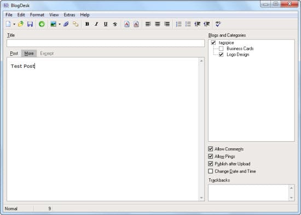Insert an image using the picture icon
The width and height of the screenshot is (301, 215).
[x=54, y=24]
